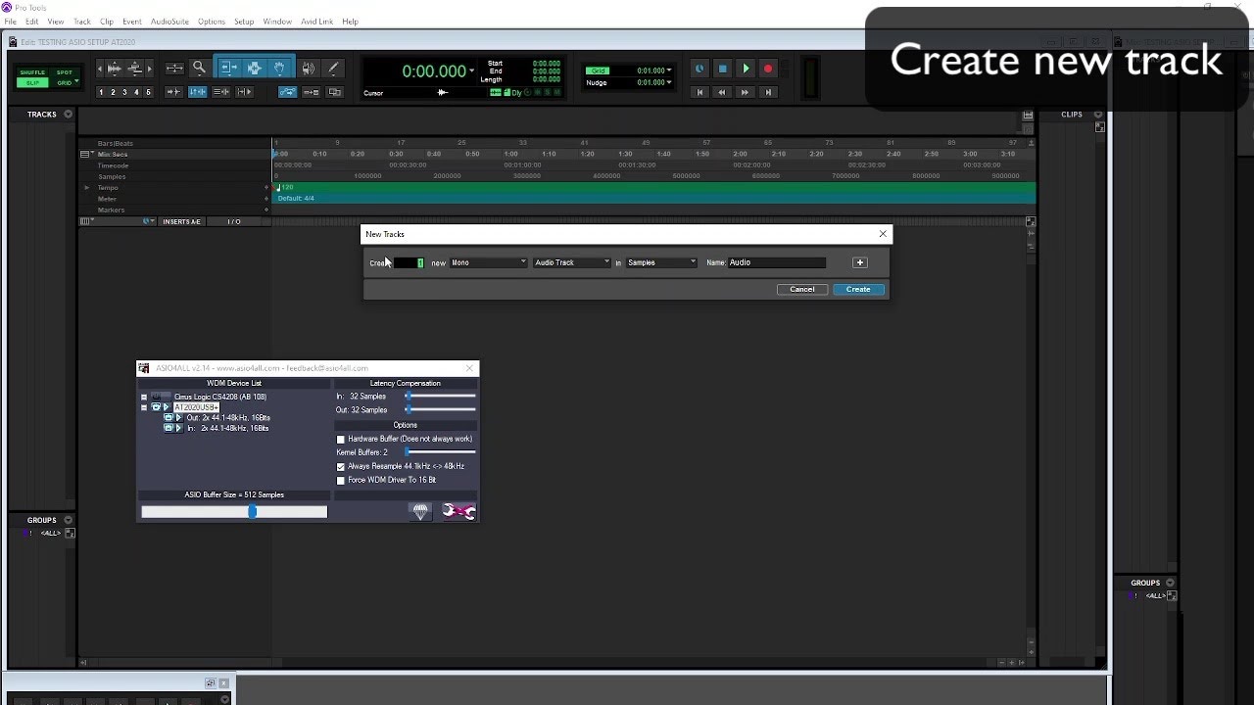
Task: Open the File menu
Action: click(10, 22)
